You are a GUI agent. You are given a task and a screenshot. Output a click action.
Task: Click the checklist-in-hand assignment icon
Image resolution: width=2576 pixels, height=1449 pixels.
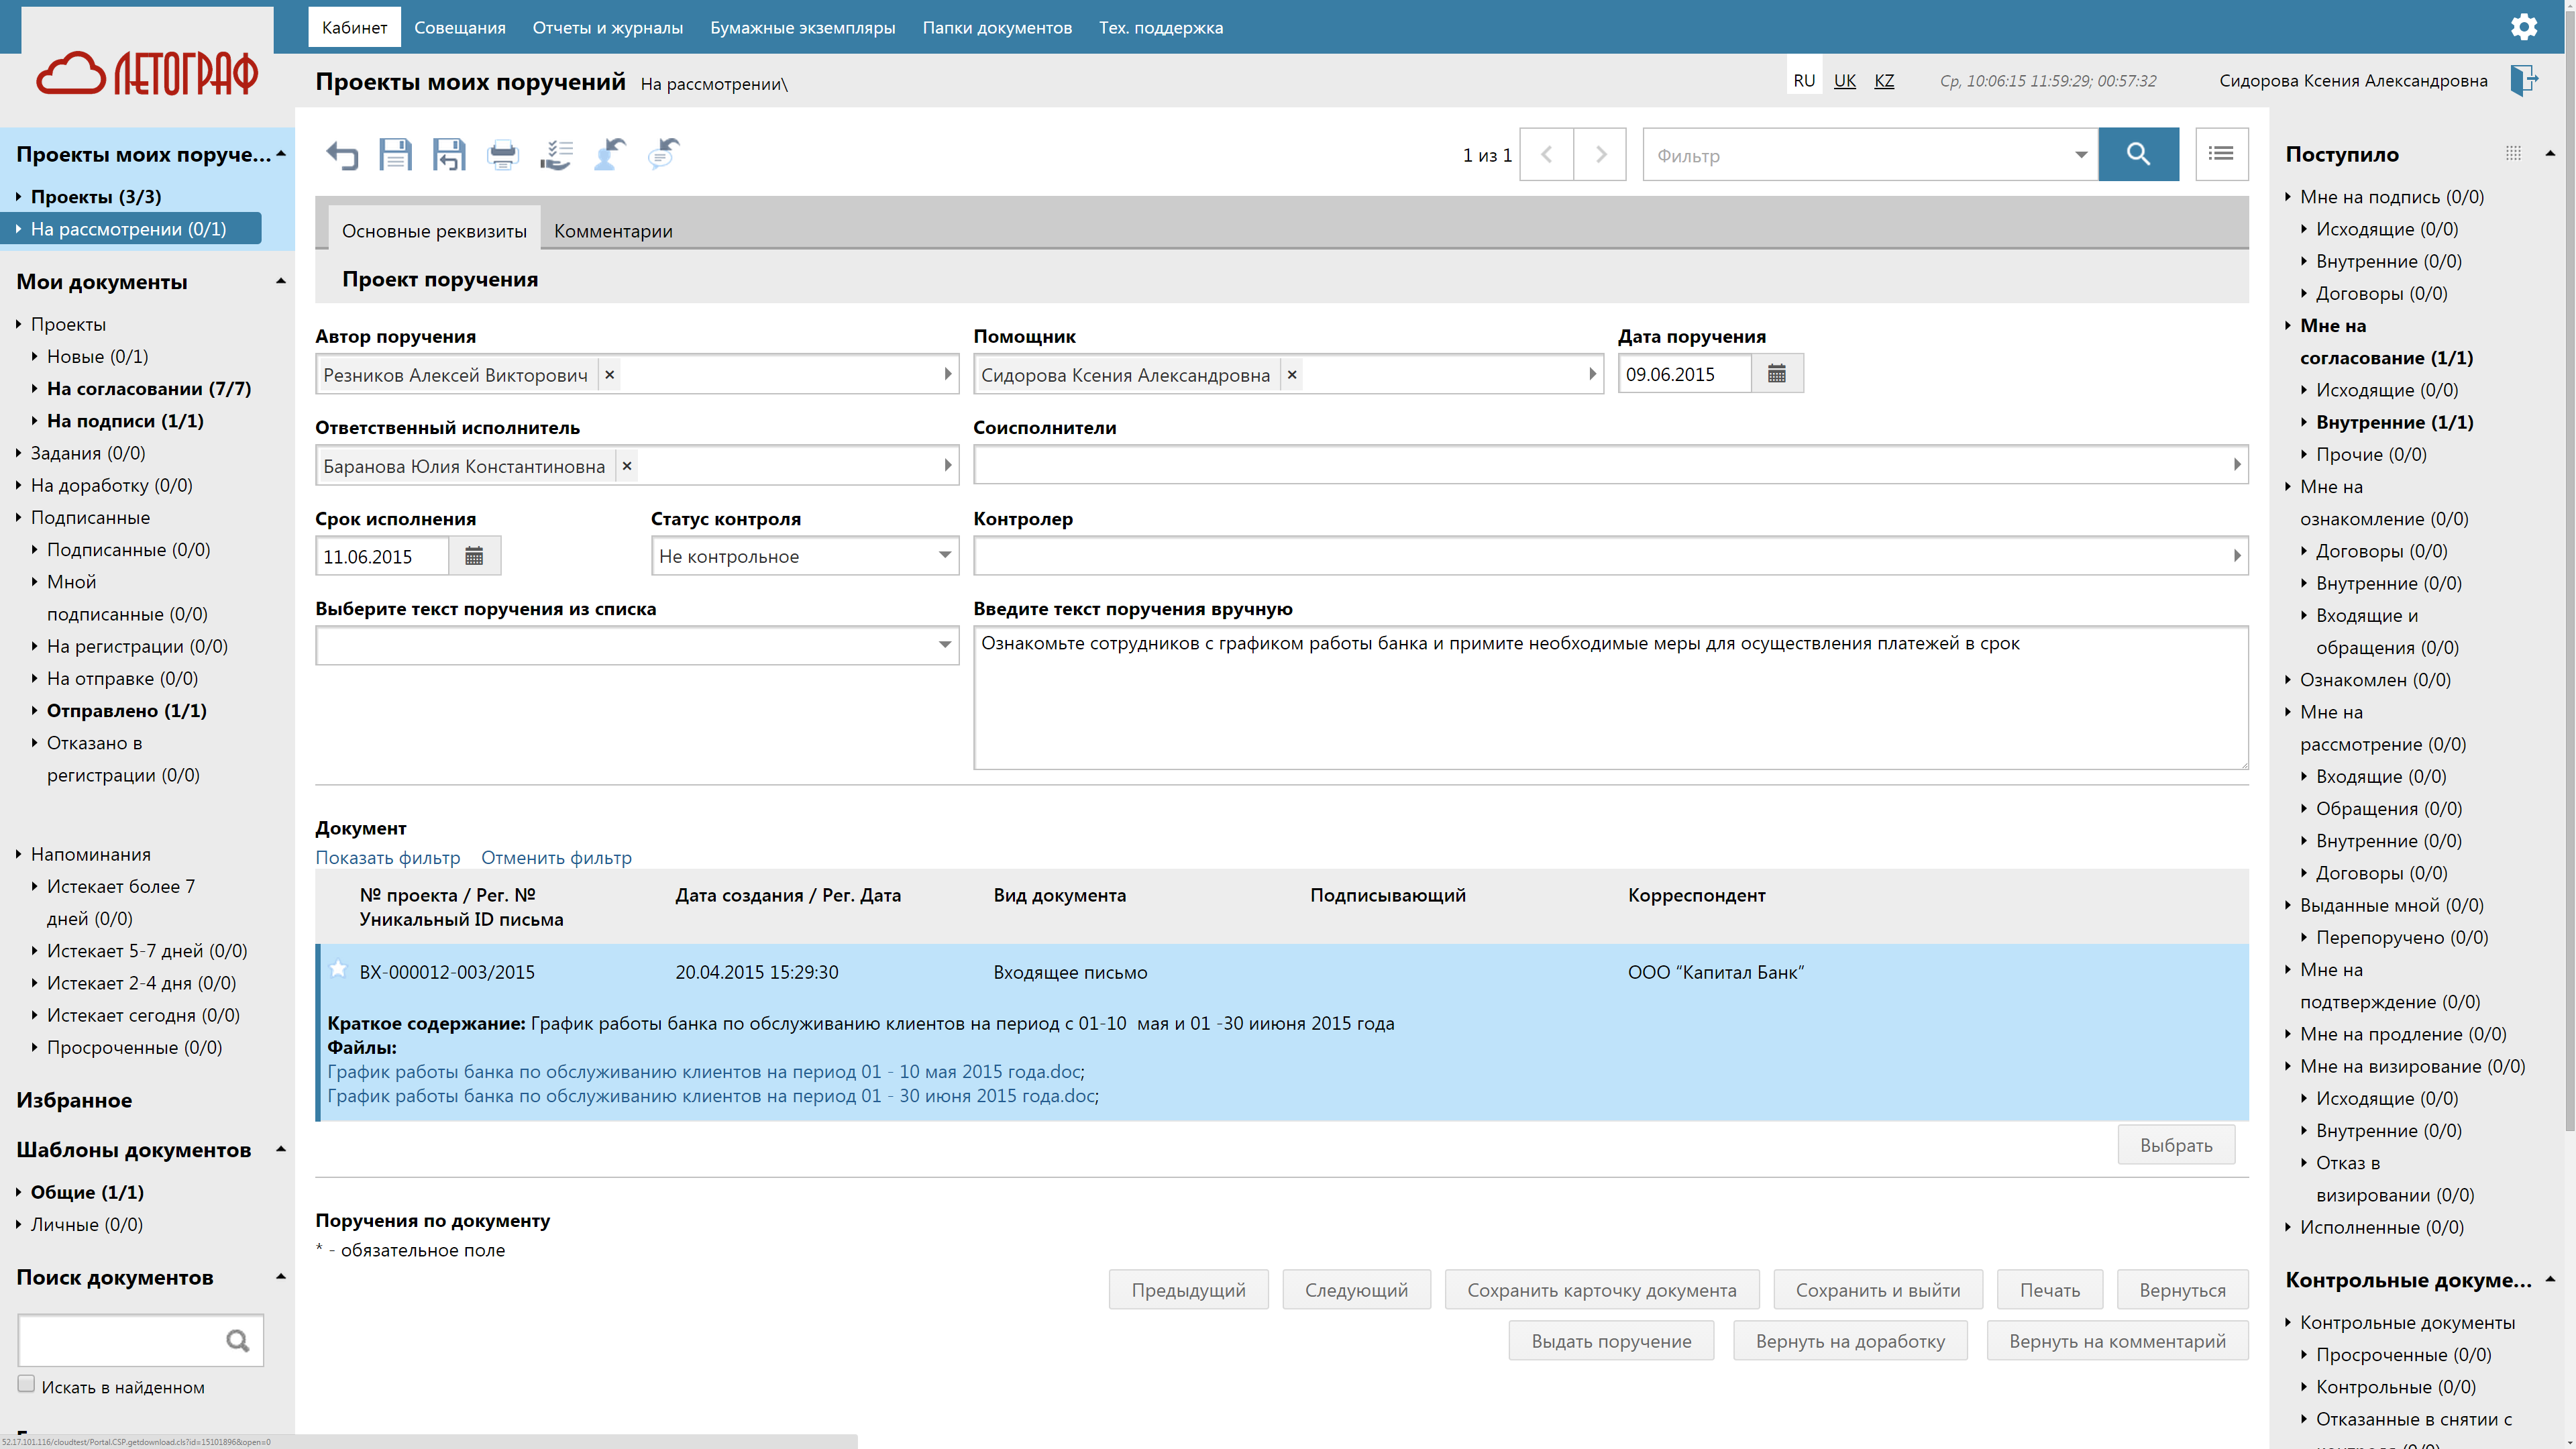tap(556, 154)
